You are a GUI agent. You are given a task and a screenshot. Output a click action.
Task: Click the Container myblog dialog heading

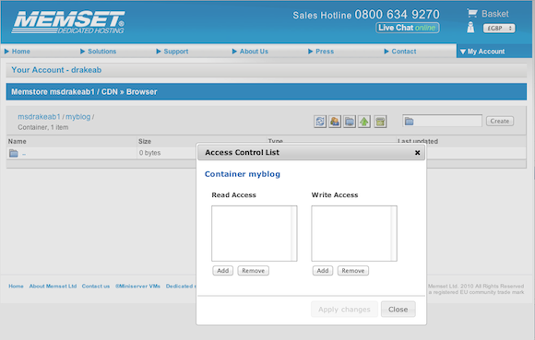pyautogui.click(x=243, y=174)
